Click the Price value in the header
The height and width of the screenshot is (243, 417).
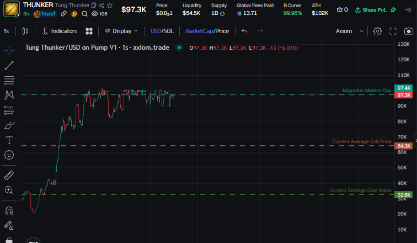(x=164, y=13)
